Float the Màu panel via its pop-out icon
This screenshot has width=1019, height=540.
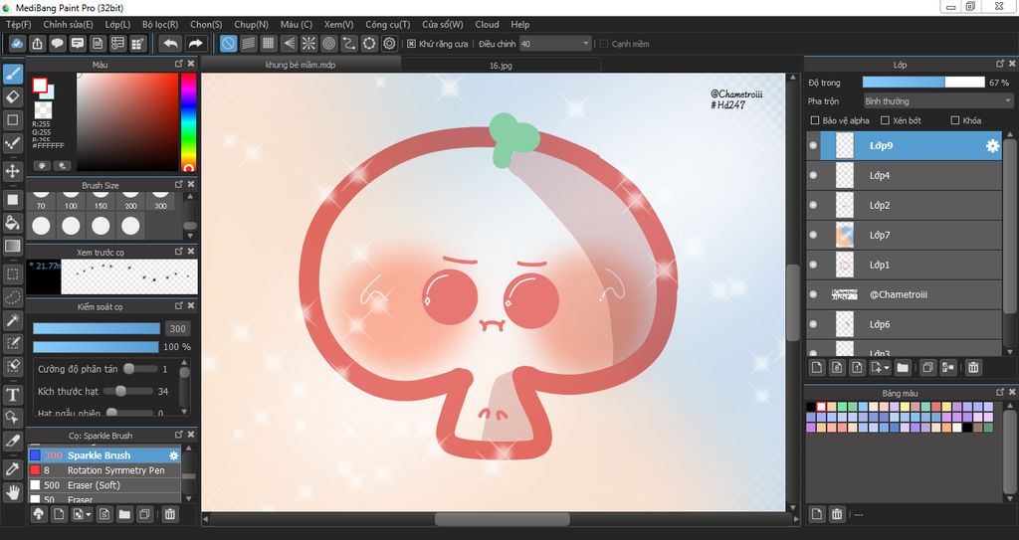[x=179, y=64]
